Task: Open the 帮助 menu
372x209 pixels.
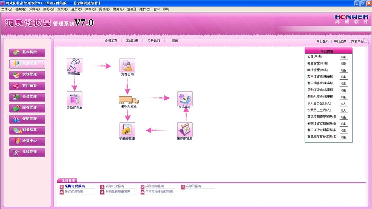Action: coord(166,9)
